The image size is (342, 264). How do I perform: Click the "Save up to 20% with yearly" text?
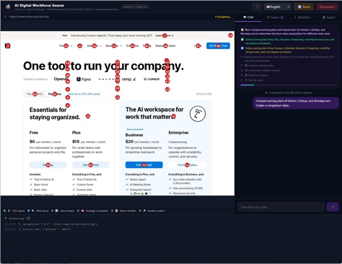(x=84, y=94)
